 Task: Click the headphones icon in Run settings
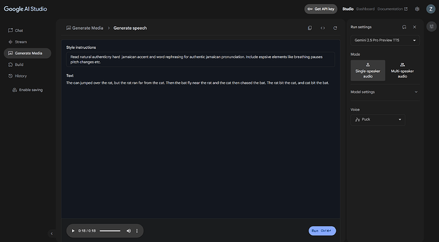click(404, 27)
